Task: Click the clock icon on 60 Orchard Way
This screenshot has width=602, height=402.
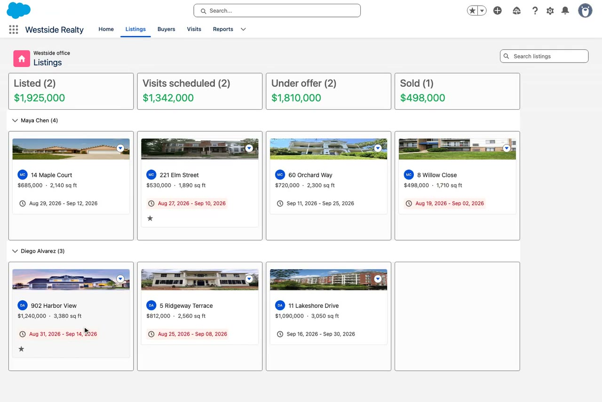Action: [x=280, y=203]
